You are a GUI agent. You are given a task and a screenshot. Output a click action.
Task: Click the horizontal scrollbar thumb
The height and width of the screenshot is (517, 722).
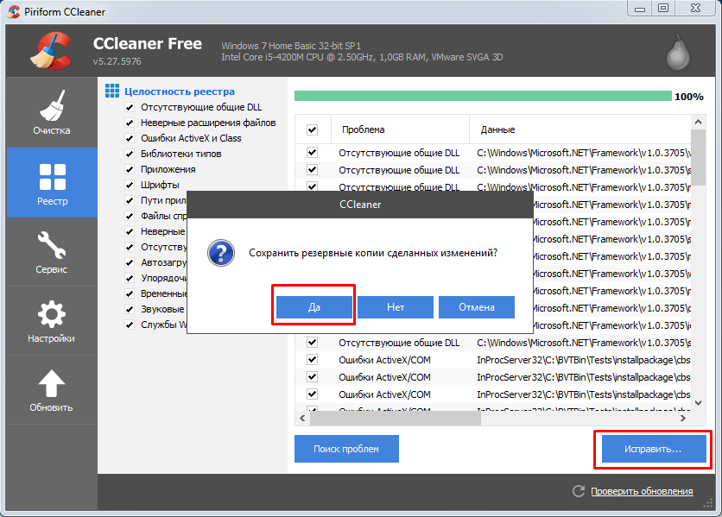point(396,418)
